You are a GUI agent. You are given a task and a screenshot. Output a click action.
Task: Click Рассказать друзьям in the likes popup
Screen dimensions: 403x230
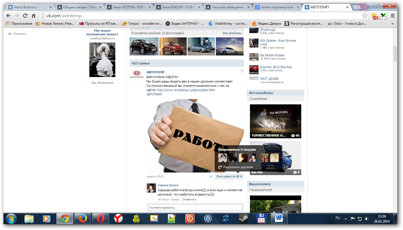236,167
